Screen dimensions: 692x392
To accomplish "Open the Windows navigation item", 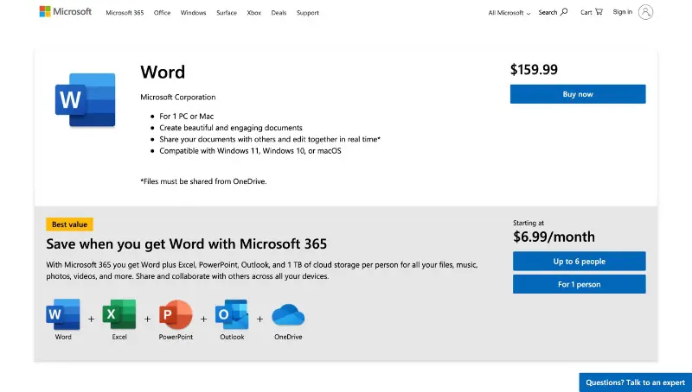I will click(192, 13).
